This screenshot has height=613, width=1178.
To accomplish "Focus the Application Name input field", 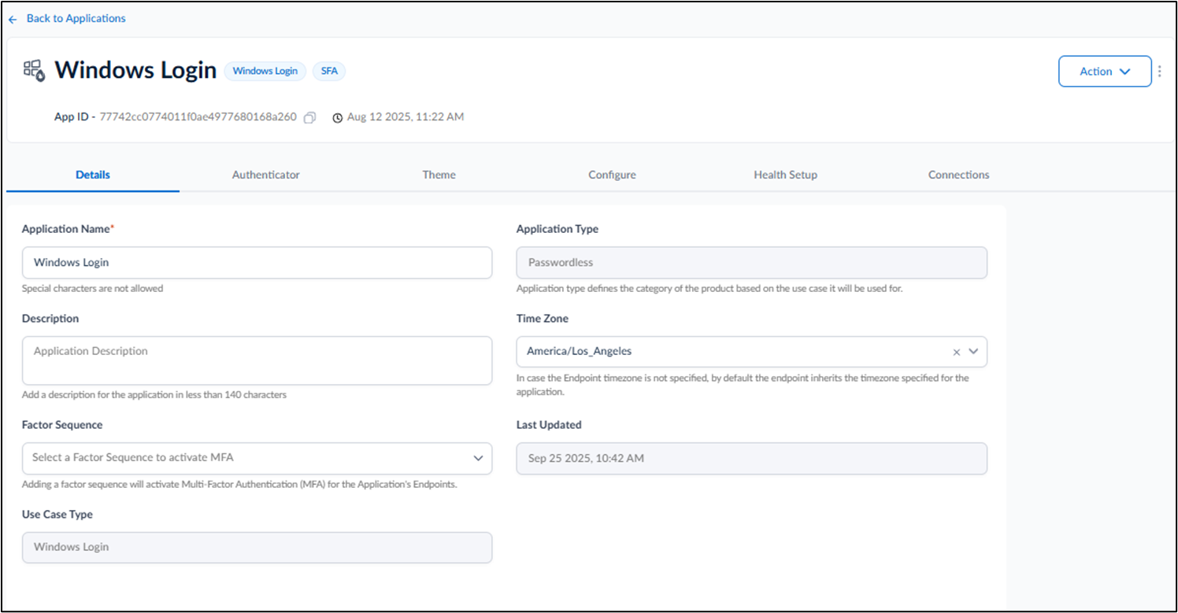I will (x=257, y=263).
